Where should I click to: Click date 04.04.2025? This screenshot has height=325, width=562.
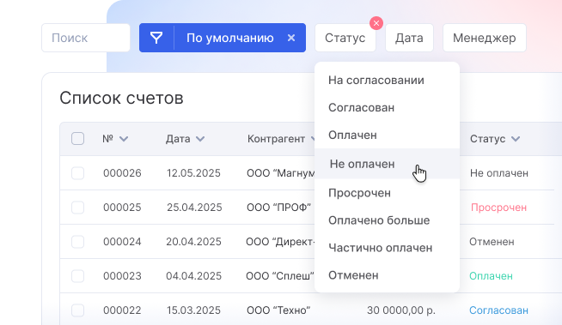[193, 276]
